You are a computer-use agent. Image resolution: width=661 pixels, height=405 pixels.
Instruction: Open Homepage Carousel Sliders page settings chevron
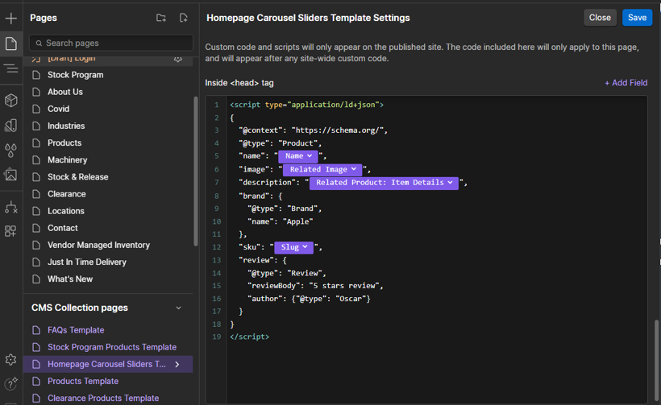point(177,364)
